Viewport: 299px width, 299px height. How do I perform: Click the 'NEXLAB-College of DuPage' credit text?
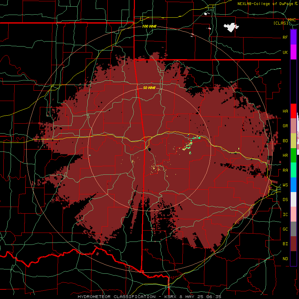click(266, 4)
